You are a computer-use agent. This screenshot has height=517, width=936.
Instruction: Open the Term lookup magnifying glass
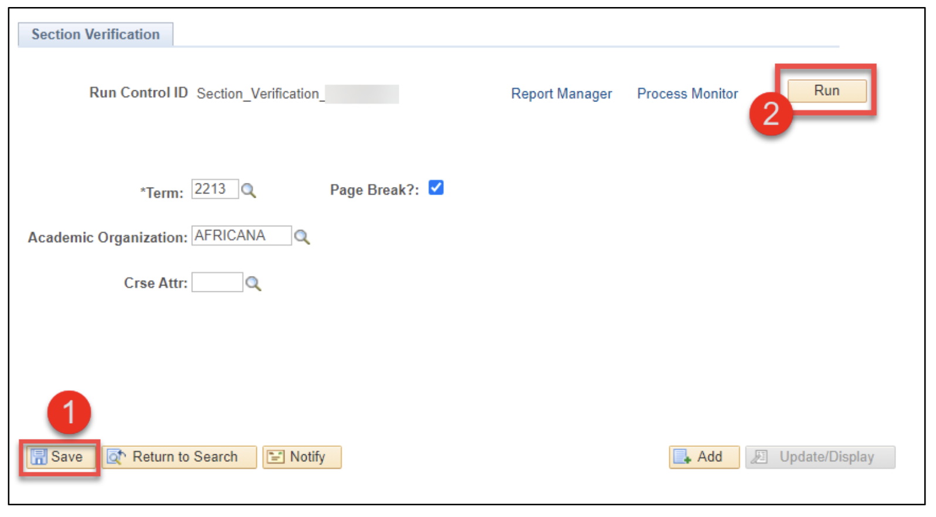(248, 191)
